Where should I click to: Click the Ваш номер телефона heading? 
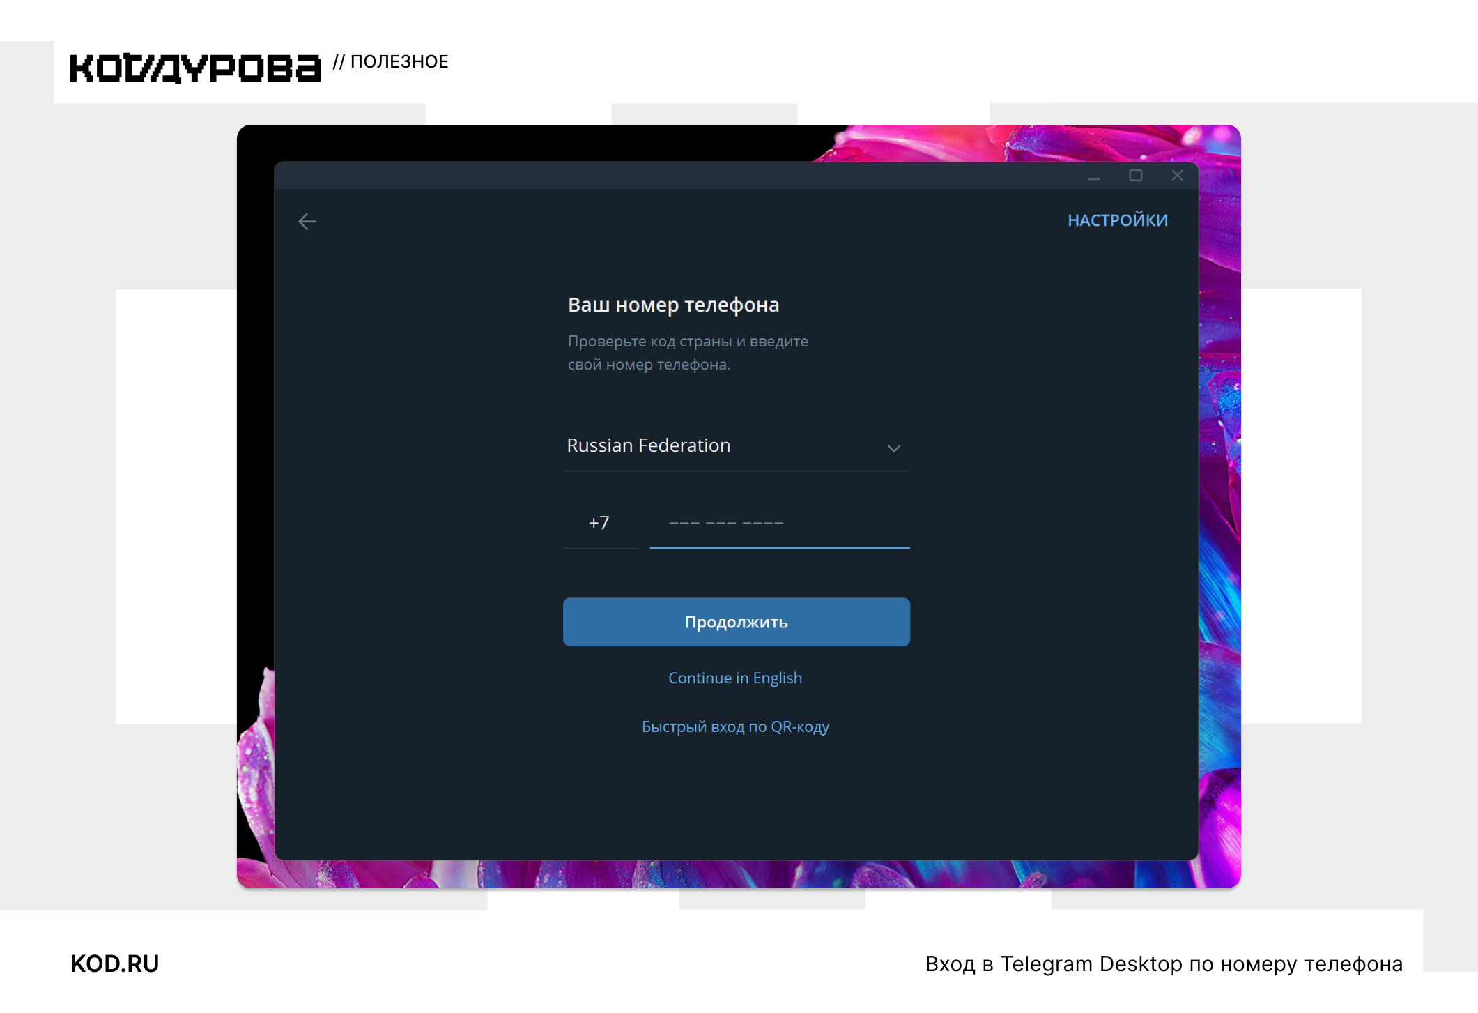(x=673, y=305)
